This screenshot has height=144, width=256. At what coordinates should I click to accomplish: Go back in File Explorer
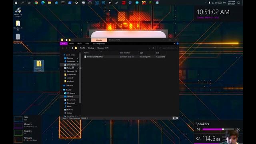click(x=62, y=48)
